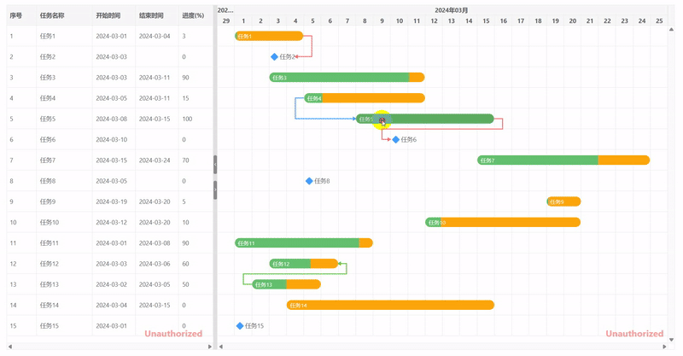This screenshot has height=356, width=683.
Task: Click start date 2024-03-19 of 任务9
Action: click(112, 201)
